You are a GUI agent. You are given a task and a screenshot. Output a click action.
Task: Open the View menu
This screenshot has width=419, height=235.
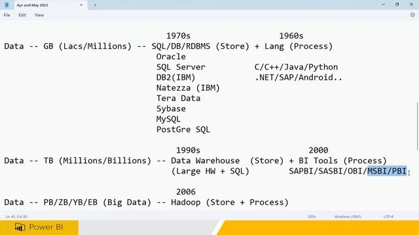pyautogui.click(x=39, y=15)
